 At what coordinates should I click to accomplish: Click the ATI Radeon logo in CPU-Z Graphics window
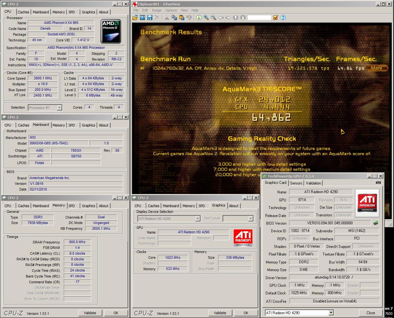pos(243,238)
